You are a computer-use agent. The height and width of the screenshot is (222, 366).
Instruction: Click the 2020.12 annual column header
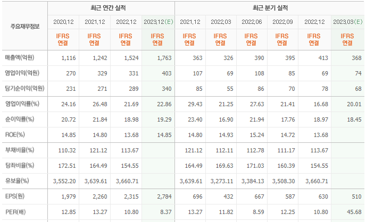[x=63, y=22]
